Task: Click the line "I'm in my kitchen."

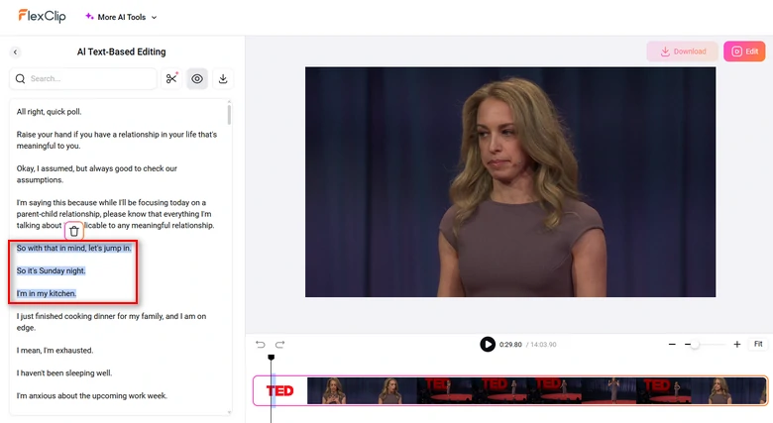Action: [47, 293]
